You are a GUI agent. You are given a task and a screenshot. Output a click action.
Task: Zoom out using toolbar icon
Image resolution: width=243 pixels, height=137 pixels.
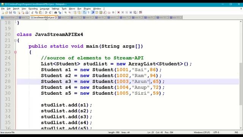[69, 12]
